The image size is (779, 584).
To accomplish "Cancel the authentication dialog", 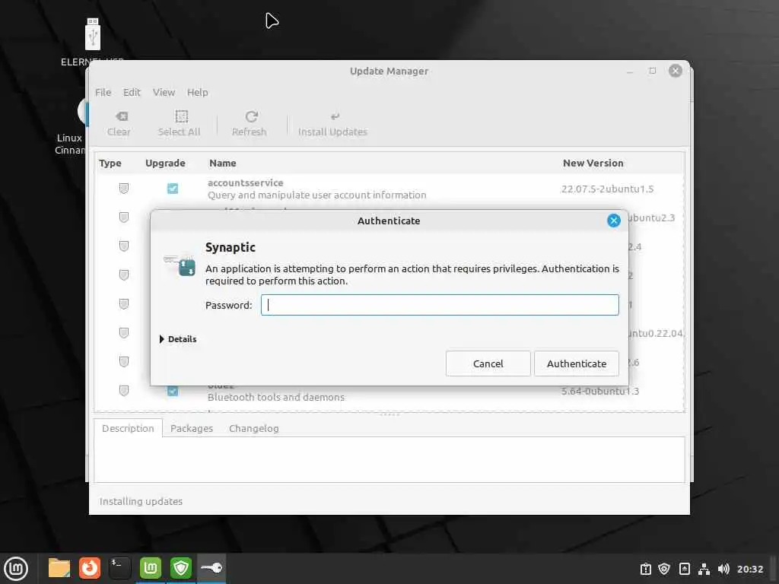I will [x=488, y=363].
